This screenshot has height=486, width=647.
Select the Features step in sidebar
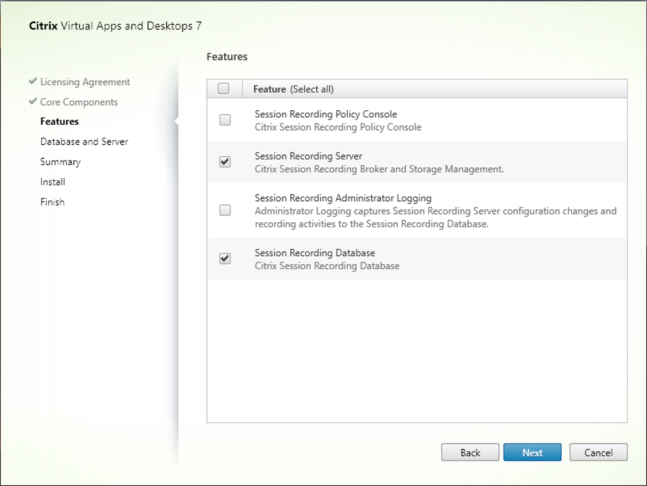[x=60, y=121]
